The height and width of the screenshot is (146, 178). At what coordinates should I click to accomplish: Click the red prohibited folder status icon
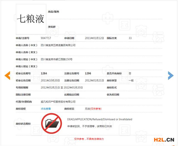[x=52, y=123]
